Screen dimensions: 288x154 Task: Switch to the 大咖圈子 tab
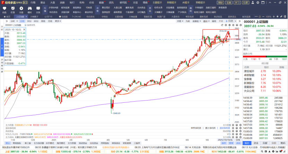pos(34,16)
